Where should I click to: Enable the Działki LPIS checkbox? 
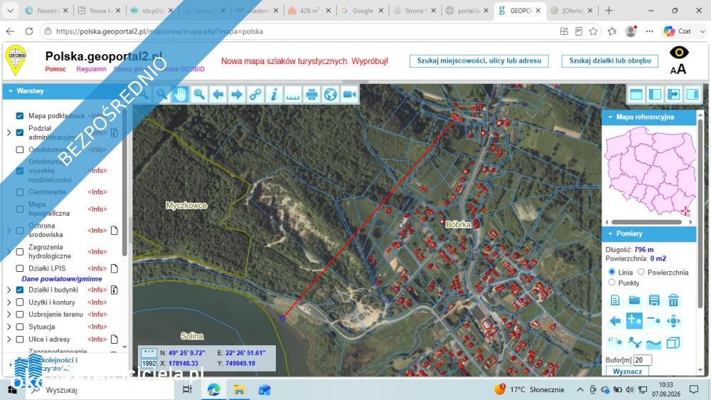[x=19, y=268]
